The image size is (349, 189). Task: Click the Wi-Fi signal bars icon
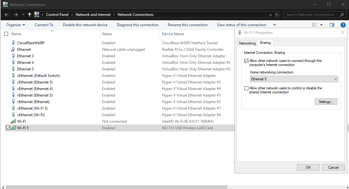click(x=13, y=121)
